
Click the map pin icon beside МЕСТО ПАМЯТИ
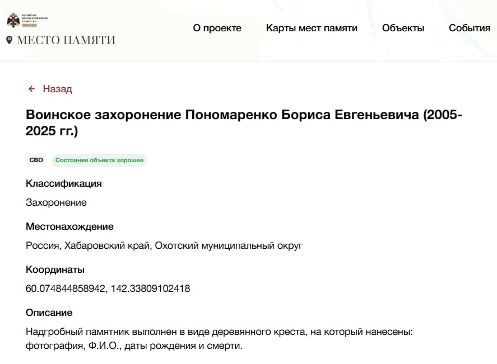click(x=9, y=40)
